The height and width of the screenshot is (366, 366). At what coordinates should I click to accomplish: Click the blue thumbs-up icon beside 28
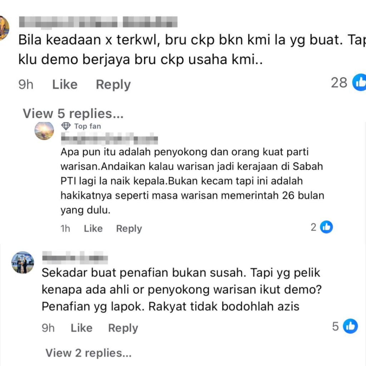click(x=360, y=83)
